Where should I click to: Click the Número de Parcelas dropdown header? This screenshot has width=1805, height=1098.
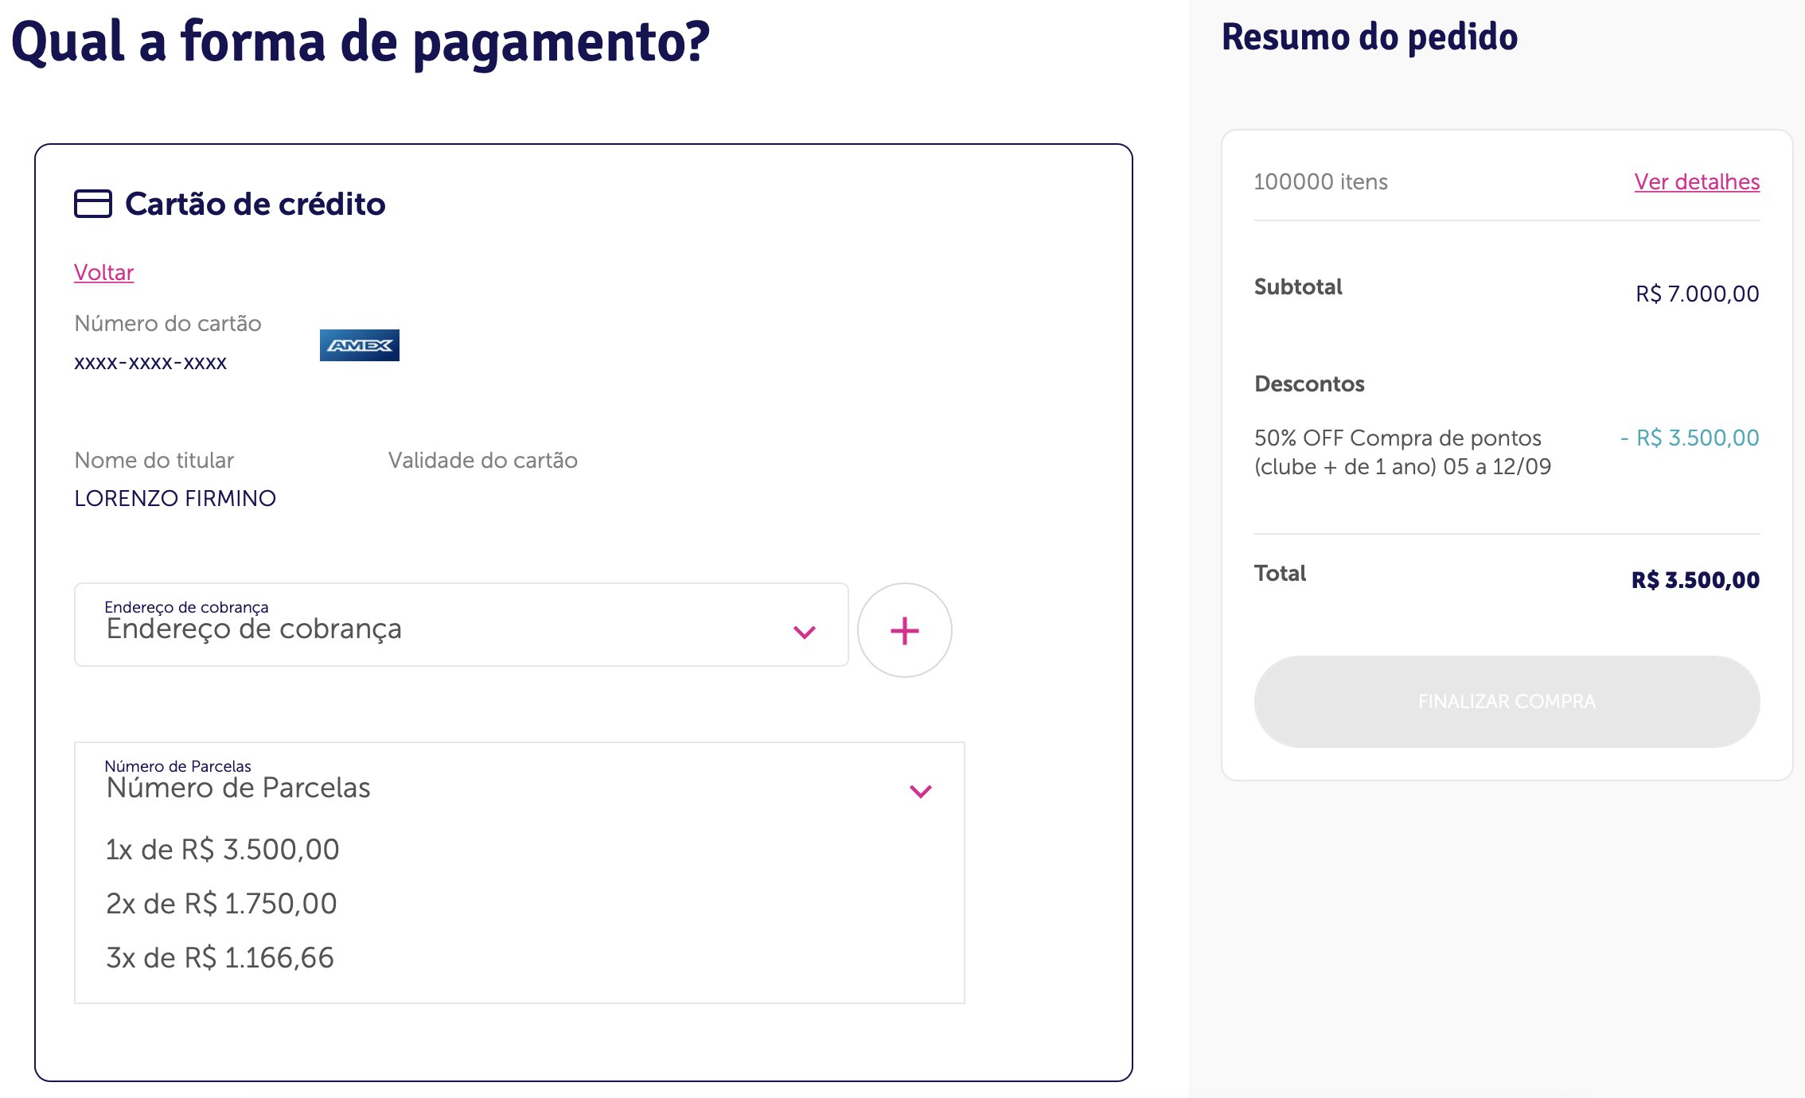(520, 783)
